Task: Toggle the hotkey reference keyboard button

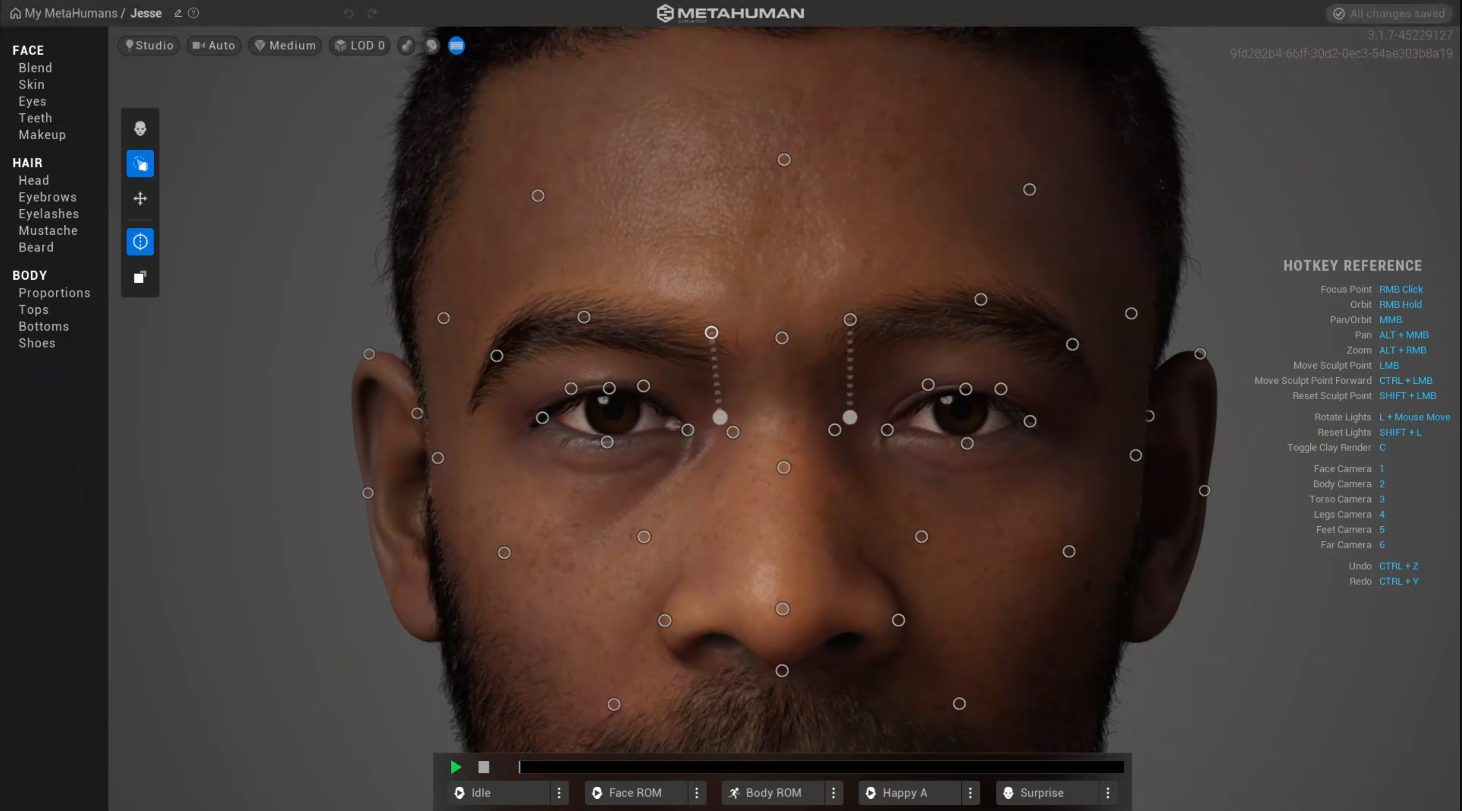Action: 456,45
